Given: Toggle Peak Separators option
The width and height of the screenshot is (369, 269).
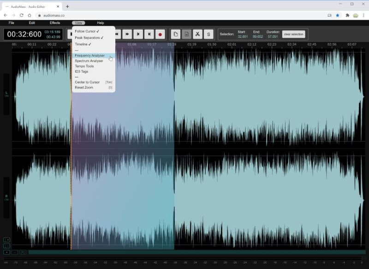Looking at the screenshot, I should click(94, 38).
